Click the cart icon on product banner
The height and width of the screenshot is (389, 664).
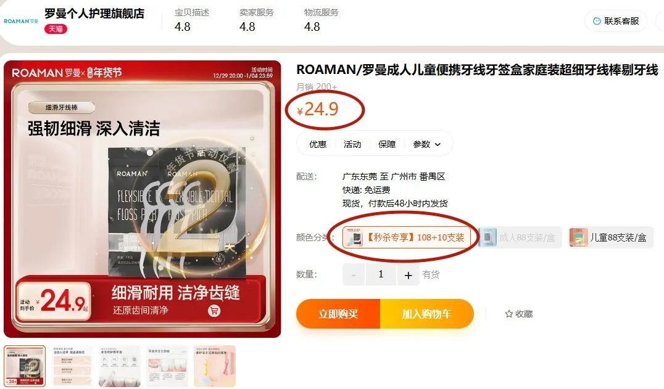[x=214, y=311]
